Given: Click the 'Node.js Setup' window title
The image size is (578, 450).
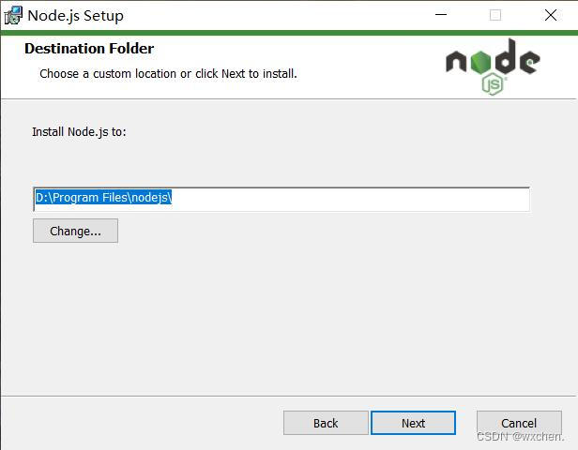Looking at the screenshot, I should 76,16.
